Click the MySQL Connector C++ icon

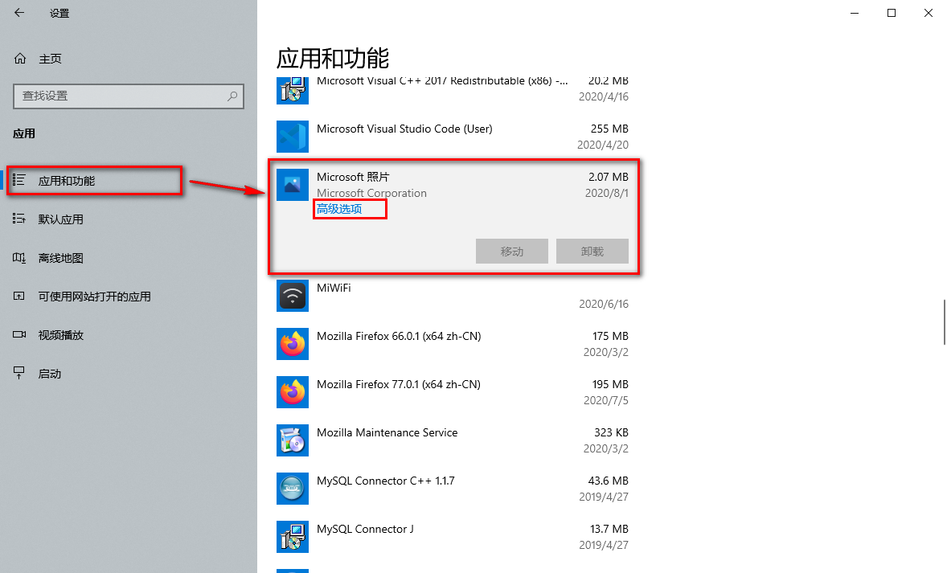(x=293, y=489)
